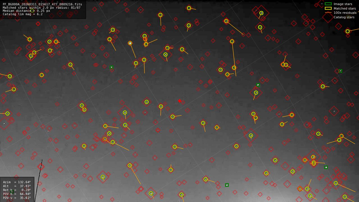Click the small green star square on right edge
This screenshot has height=202, width=359.
[341, 70]
